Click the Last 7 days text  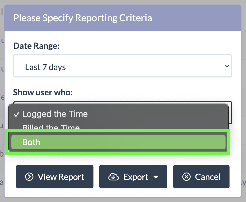[x=45, y=67]
